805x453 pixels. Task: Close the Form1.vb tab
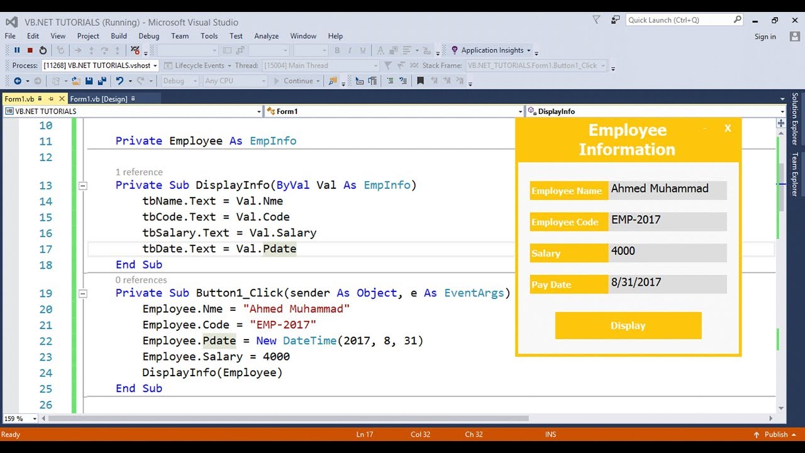point(62,99)
